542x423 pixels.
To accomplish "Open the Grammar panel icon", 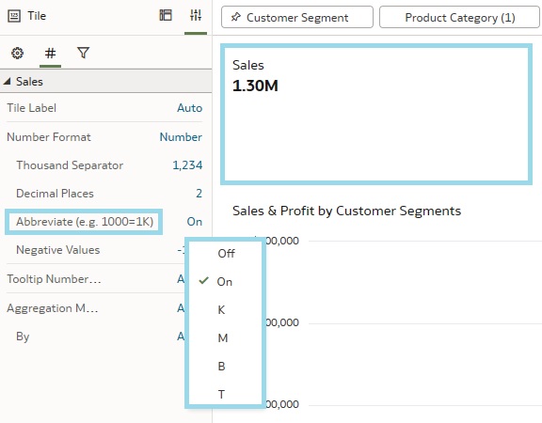I will coord(166,15).
